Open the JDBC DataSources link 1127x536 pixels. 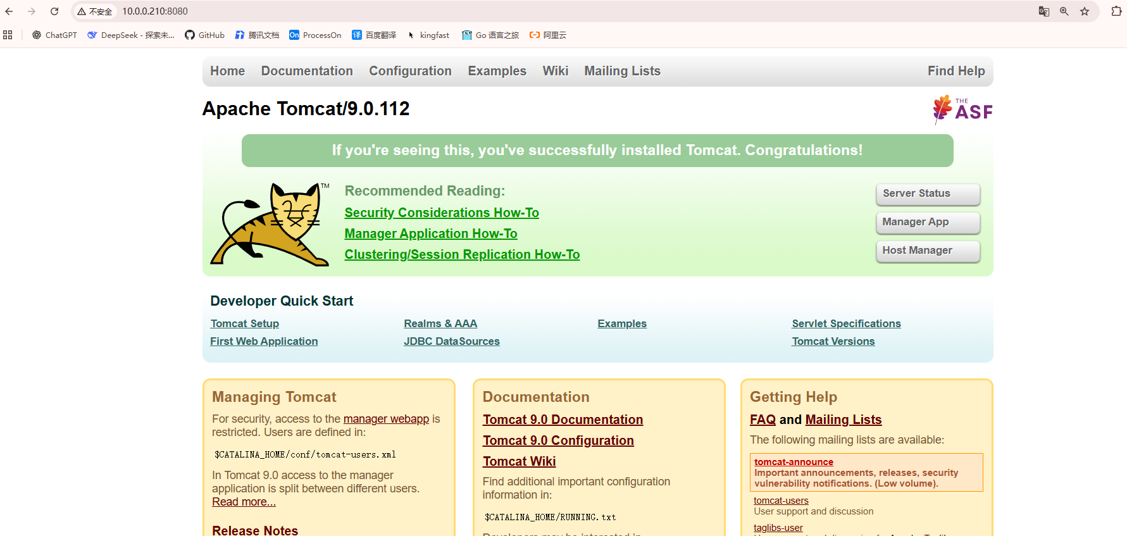click(452, 341)
